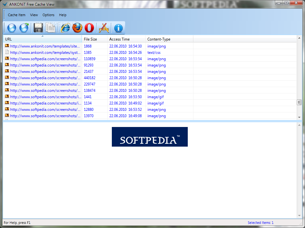Click image icon of row sized 440182
The width and height of the screenshot is (305, 228).
pyautogui.click(x=7, y=77)
